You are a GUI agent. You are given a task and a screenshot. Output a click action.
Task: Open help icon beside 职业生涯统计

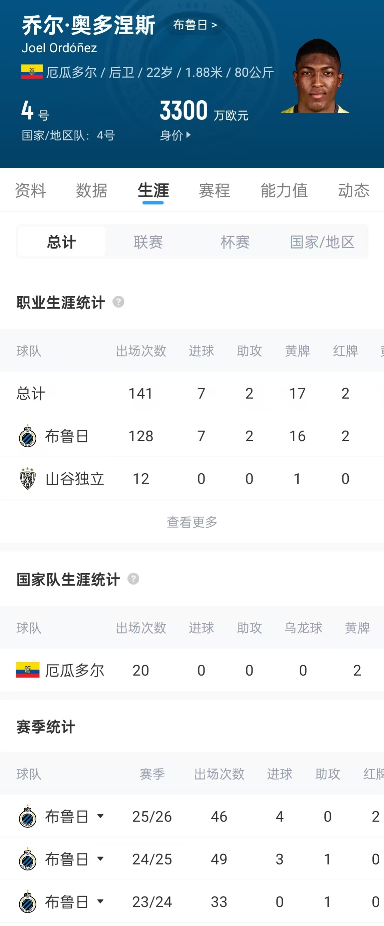click(118, 302)
